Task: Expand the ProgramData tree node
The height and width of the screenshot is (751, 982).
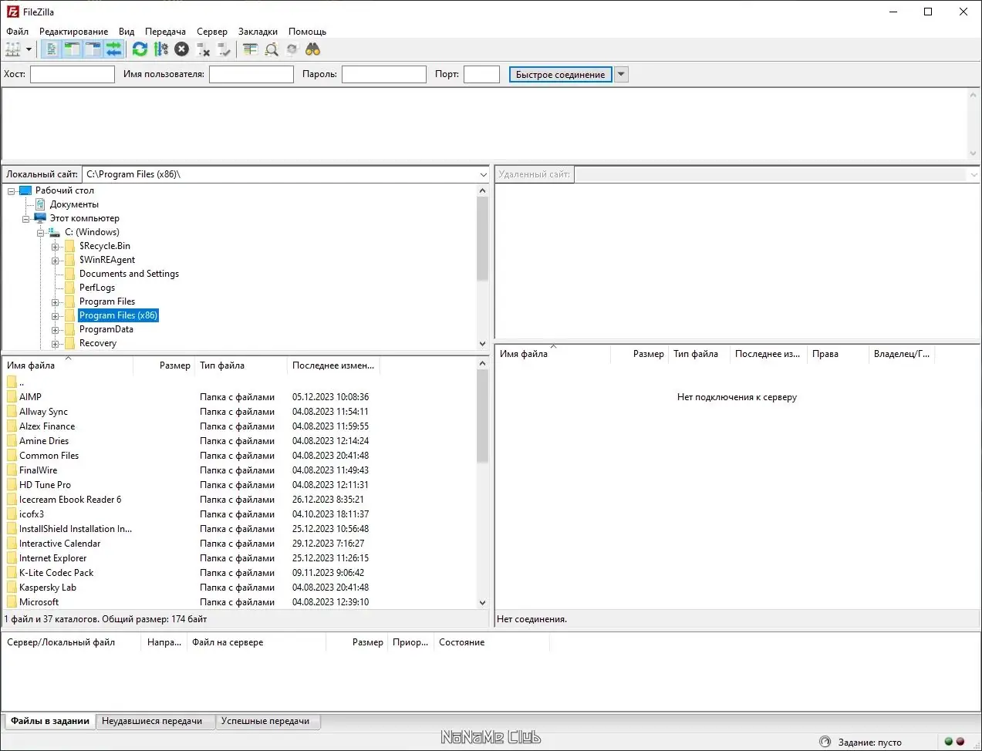Action: [56, 330]
